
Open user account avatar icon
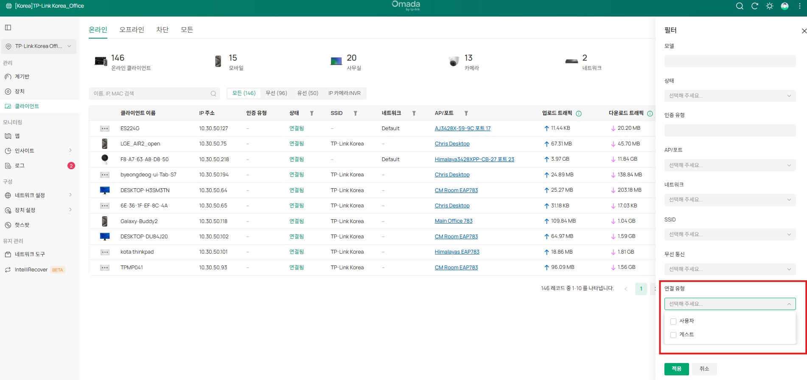(785, 6)
